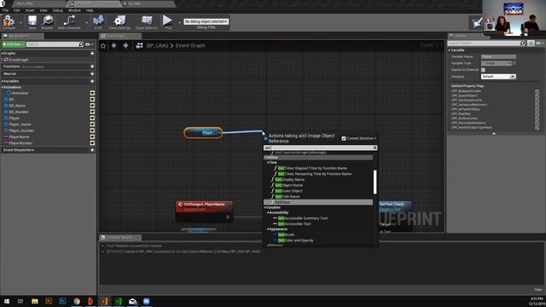This screenshot has height=307, width=546.
Task: Open the File menu
Action: tap(6, 10)
